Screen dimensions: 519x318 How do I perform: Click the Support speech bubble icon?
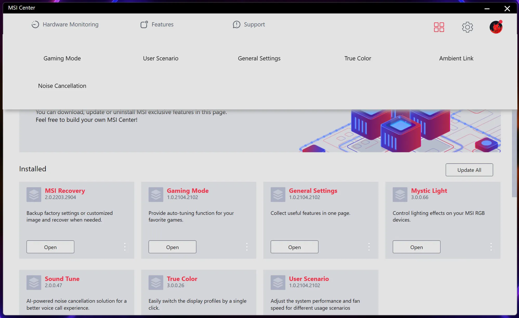point(236,25)
